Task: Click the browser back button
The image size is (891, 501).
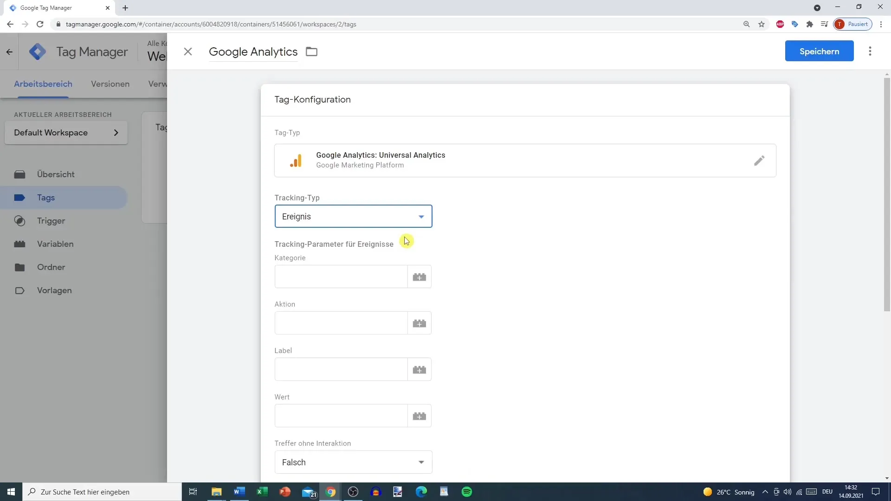Action: pos(10,24)
